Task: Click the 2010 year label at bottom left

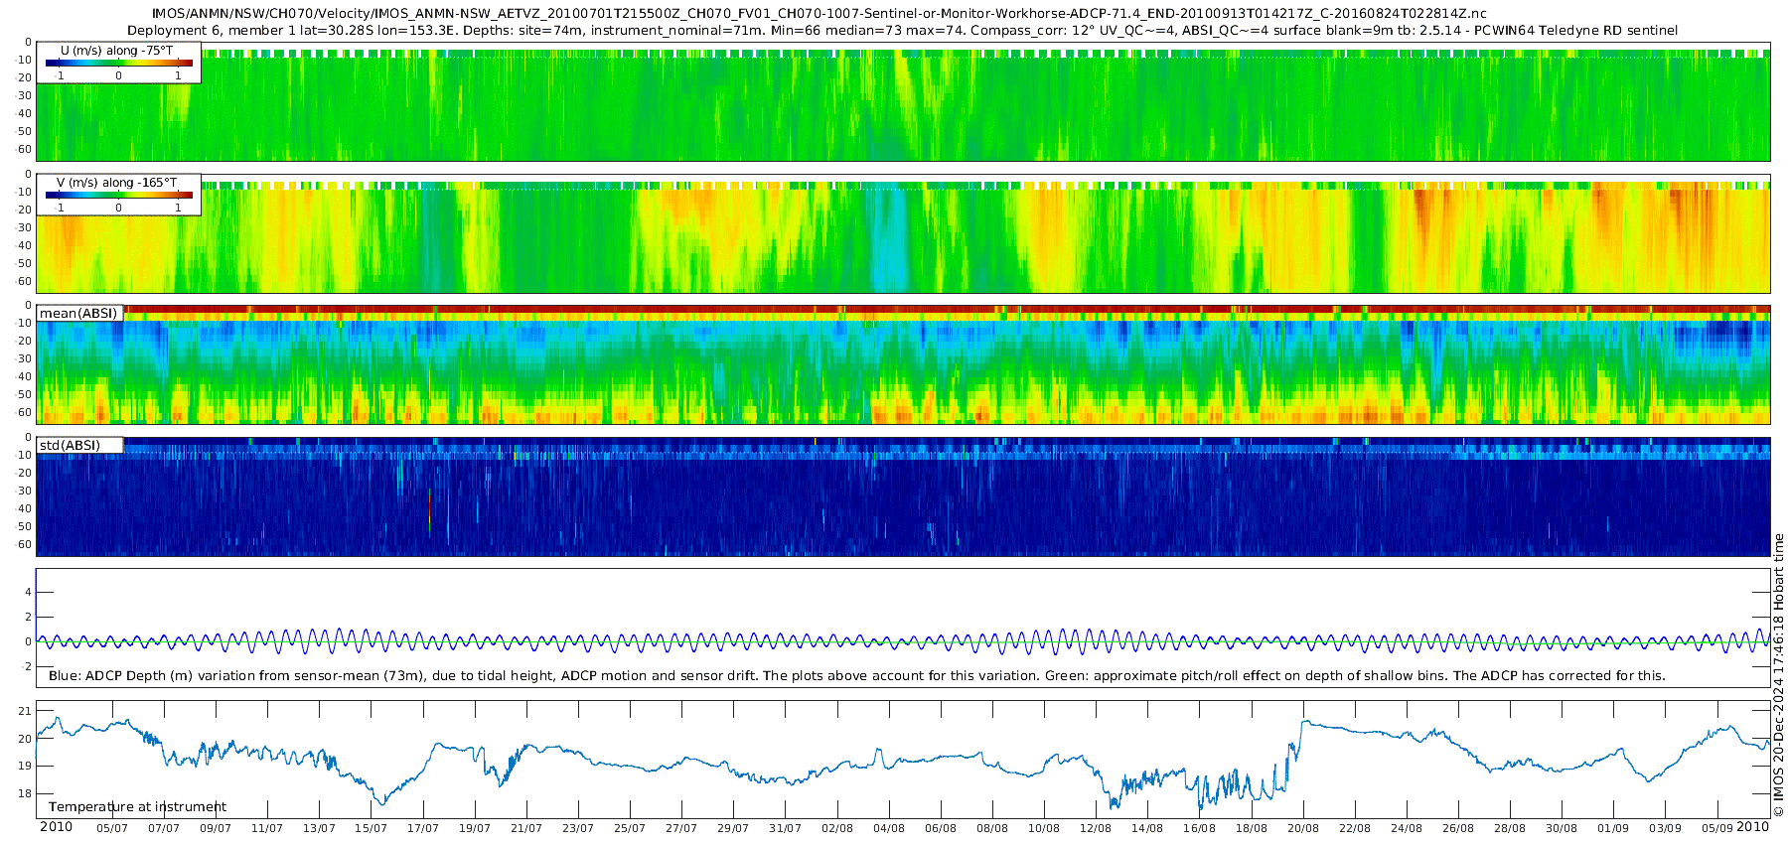Action: (x=56, y=827)
